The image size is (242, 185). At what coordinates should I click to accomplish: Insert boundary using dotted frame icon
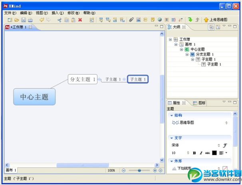click(167, 20)
